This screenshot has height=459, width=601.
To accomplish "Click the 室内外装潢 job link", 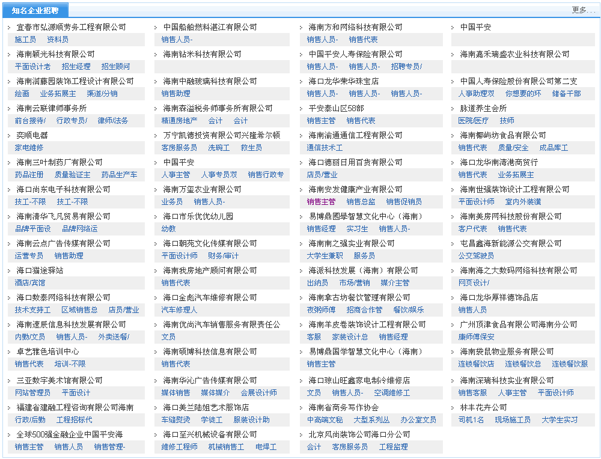I will click(523, 201).
